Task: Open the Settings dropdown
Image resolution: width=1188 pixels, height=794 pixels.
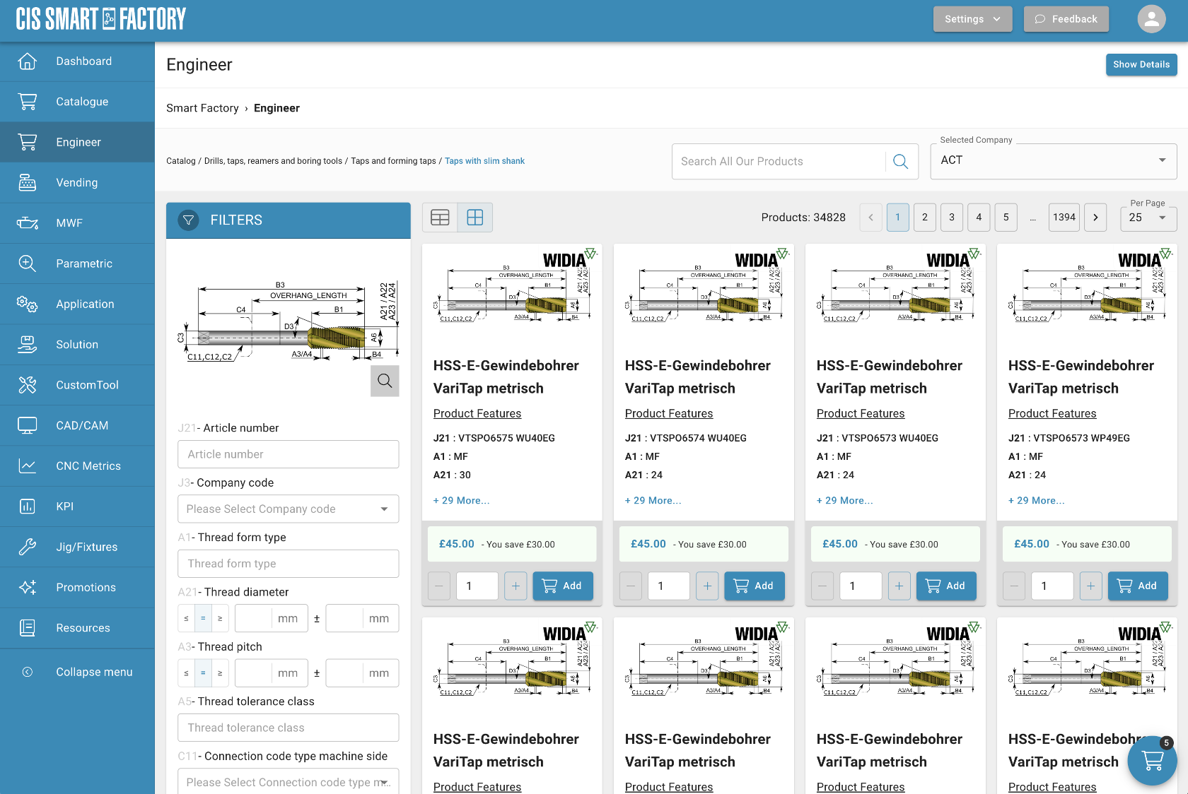Action: [x=972, y=19]
